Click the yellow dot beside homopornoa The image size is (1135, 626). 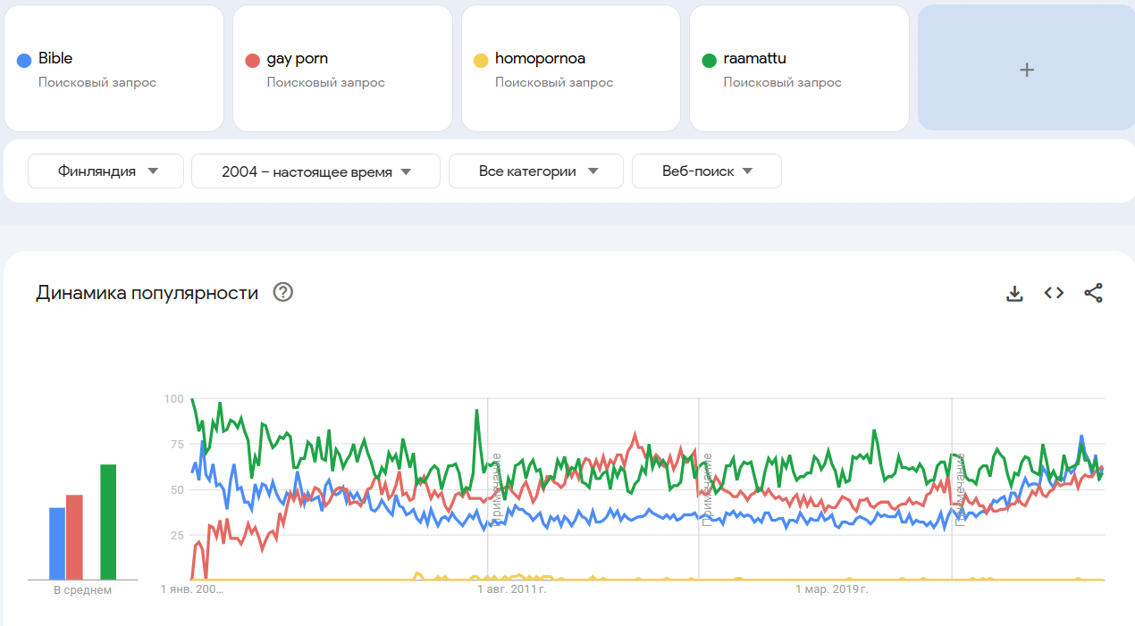click(x=481, y=60)
